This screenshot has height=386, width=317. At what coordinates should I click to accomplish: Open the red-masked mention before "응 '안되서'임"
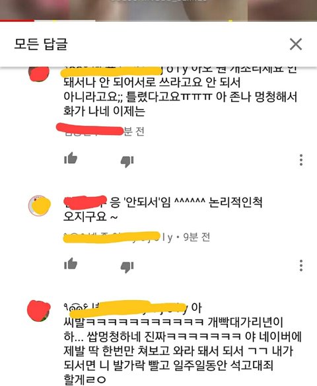86,201
